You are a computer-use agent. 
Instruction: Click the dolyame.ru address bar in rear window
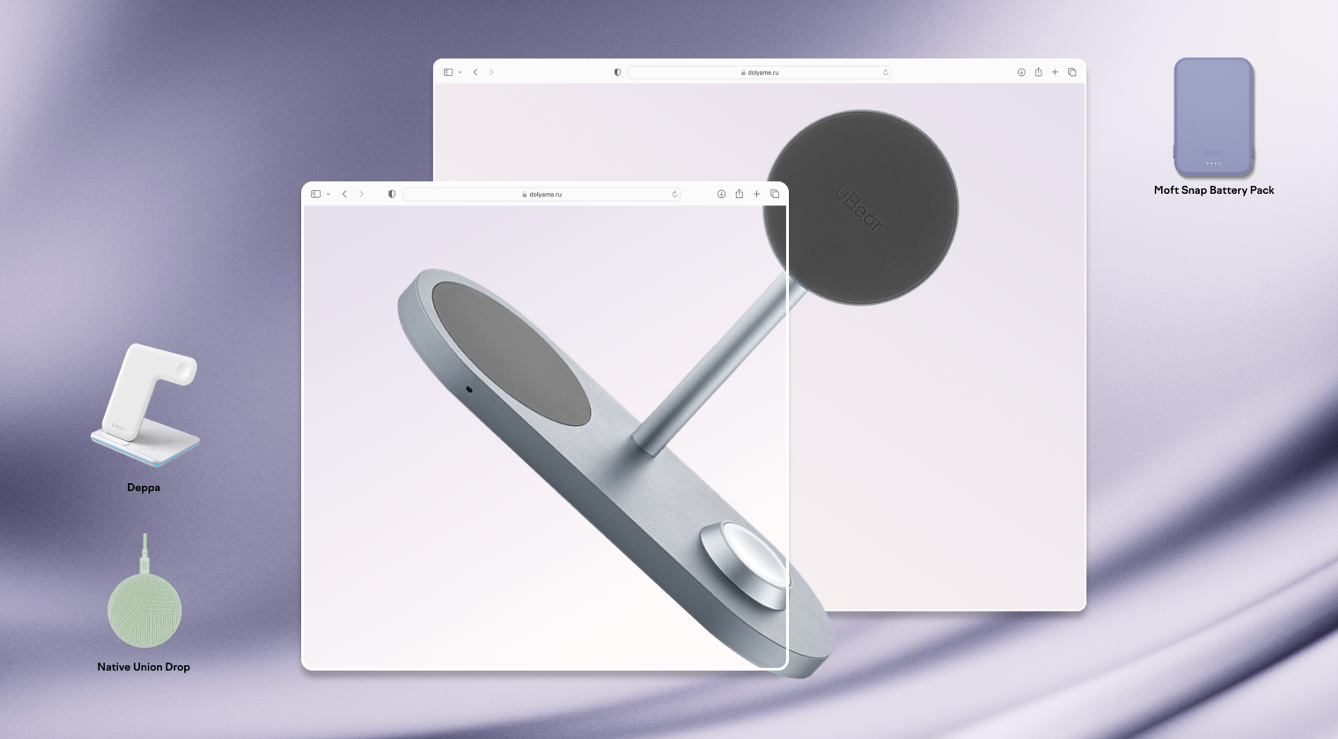[763, 72]
